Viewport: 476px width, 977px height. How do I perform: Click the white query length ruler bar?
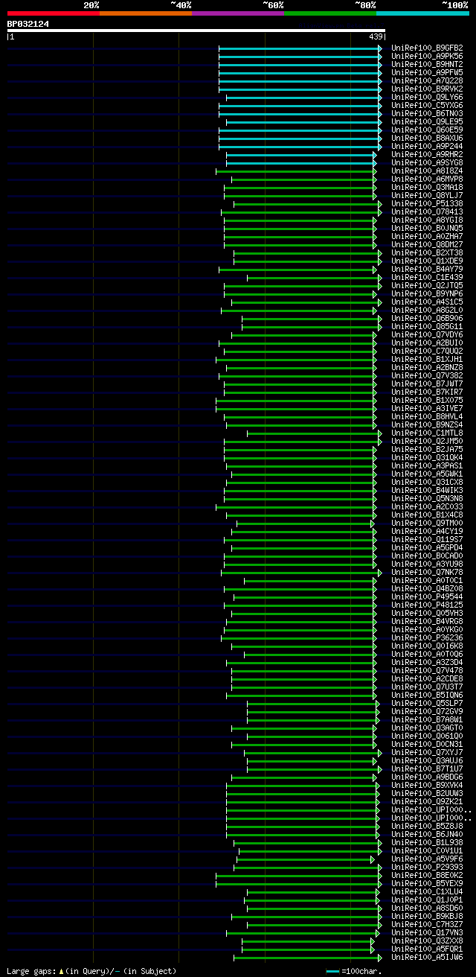click(196, 31)
